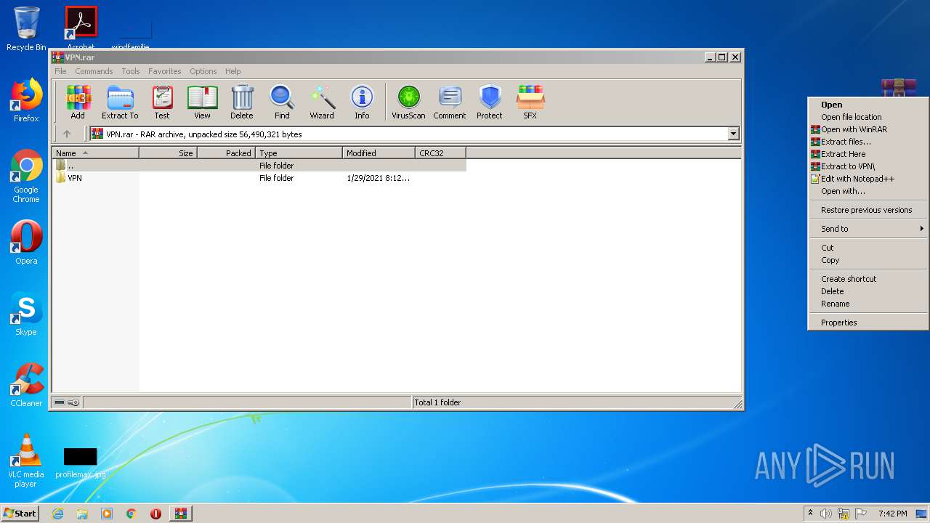This screenshot has height=523, width=930.
Task: Open the Favorites menu
Action: [165, 71]
